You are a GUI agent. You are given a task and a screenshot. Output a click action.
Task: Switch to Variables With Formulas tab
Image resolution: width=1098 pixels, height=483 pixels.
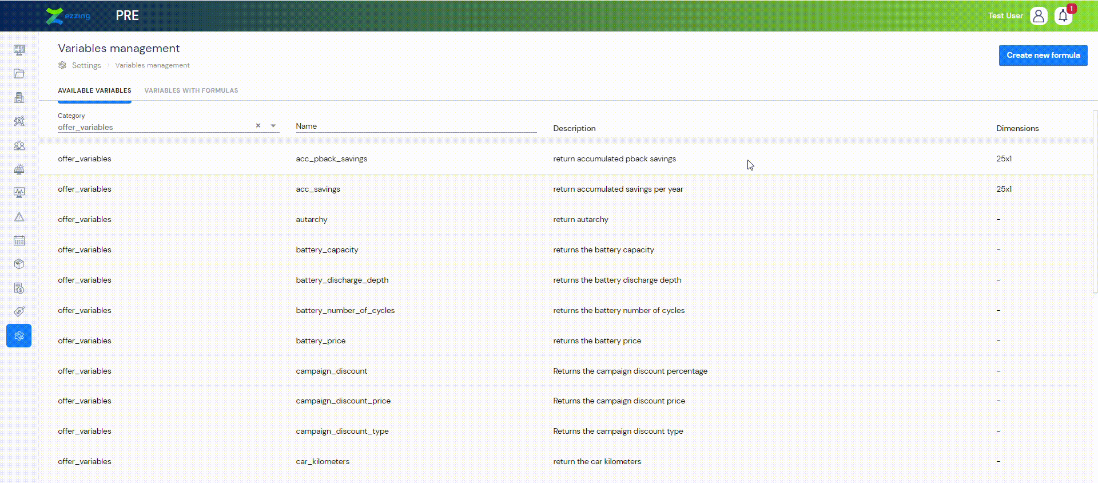(191, 90)
